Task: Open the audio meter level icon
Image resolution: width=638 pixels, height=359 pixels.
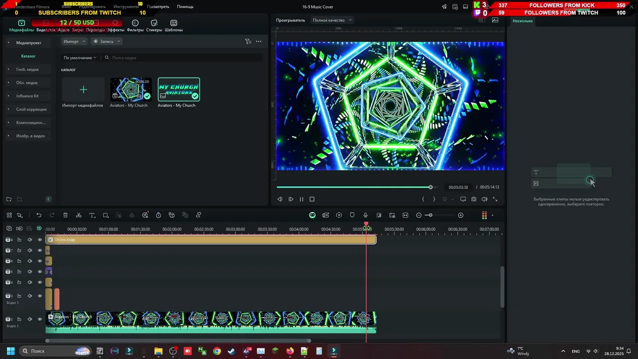Action: pos(484,215)
